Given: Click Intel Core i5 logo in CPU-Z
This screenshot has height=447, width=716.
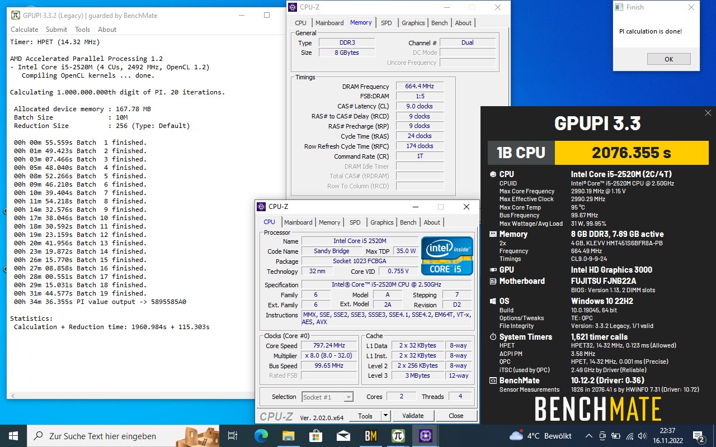Looking at the screenshot, I should tap(447, 255).
